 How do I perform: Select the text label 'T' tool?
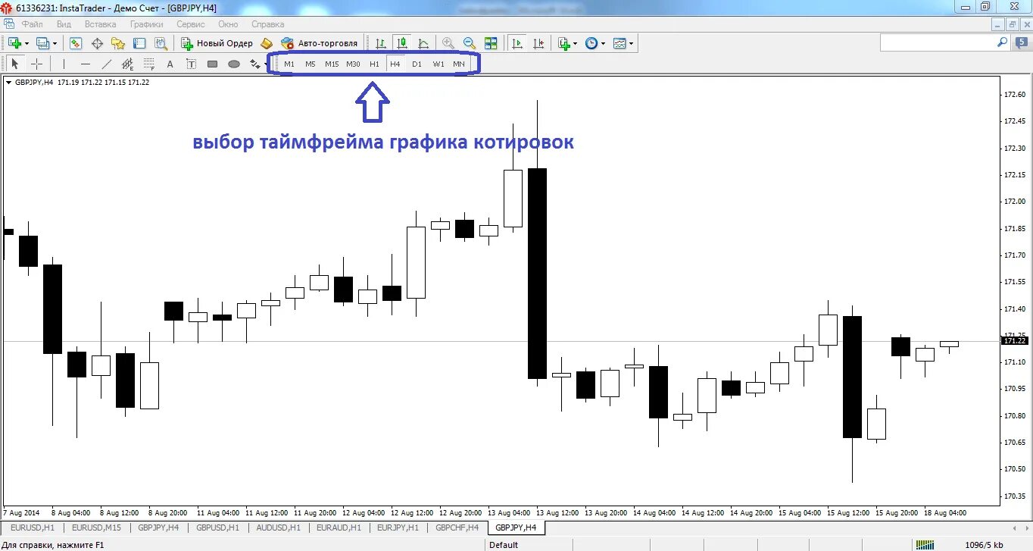[192, 64]
